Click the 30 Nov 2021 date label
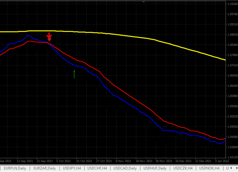Screen dimensions: 238x172 click(x=164, y=161)
